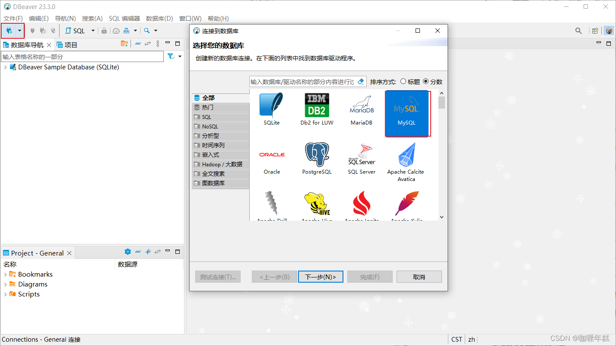Select the 时间序列 category
The width and height of the screenshot is (616, 346).
point(220,145)
